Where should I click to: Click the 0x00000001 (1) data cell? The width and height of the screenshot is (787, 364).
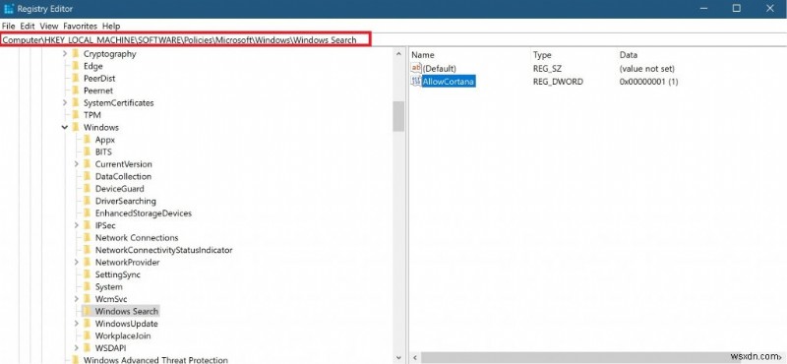(x=648, y=82)
